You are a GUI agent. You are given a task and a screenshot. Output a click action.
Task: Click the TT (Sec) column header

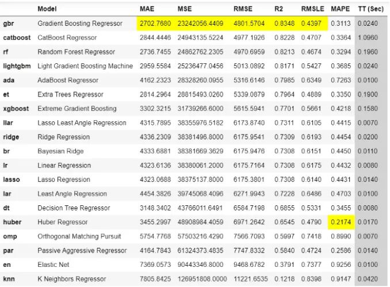click(x=370, y=9)
